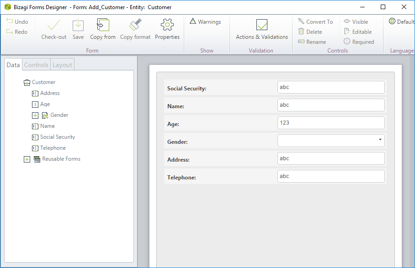
Task: Select Age in the data tree
Action: coord(45,104)
